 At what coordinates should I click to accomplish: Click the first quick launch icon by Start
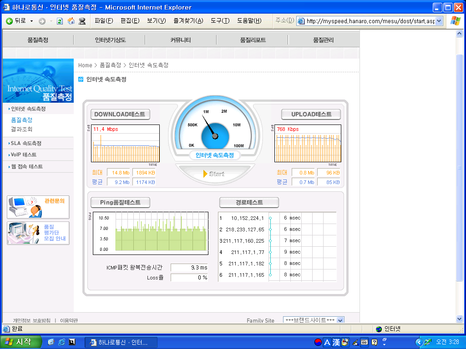tap(51, 342)
